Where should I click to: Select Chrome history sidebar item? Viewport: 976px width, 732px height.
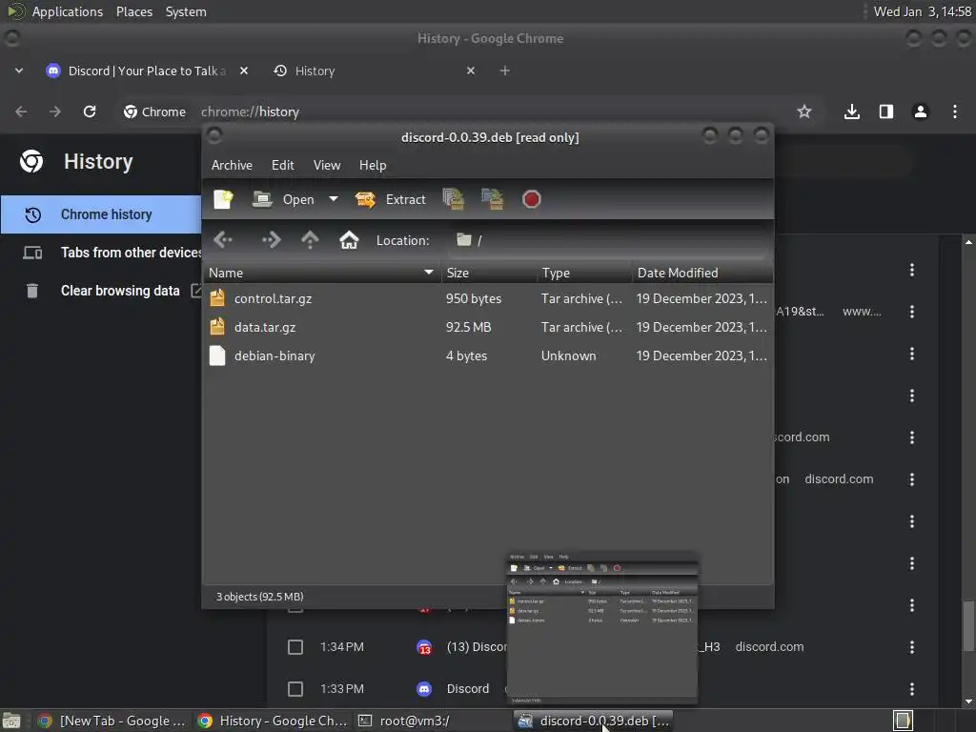(x=101, y=214)
